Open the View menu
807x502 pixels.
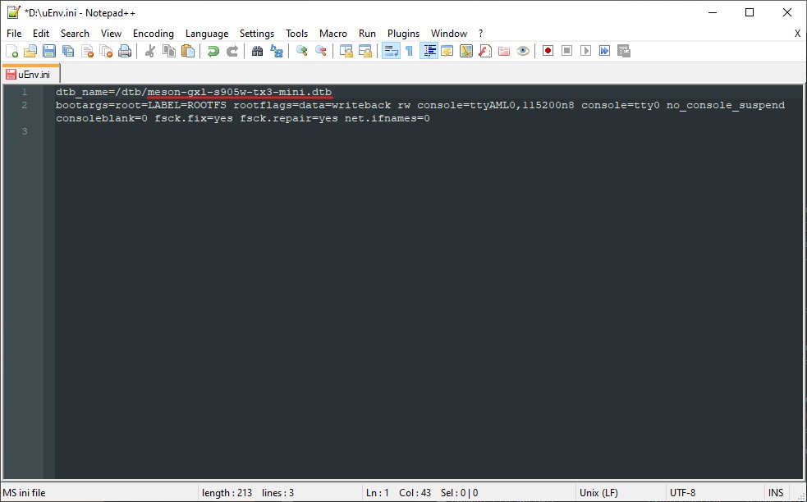[111, 34]
